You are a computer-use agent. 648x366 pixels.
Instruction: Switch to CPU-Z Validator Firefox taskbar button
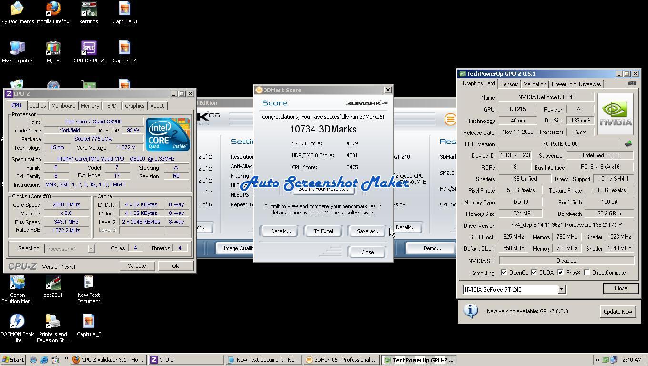coord(108,360)
